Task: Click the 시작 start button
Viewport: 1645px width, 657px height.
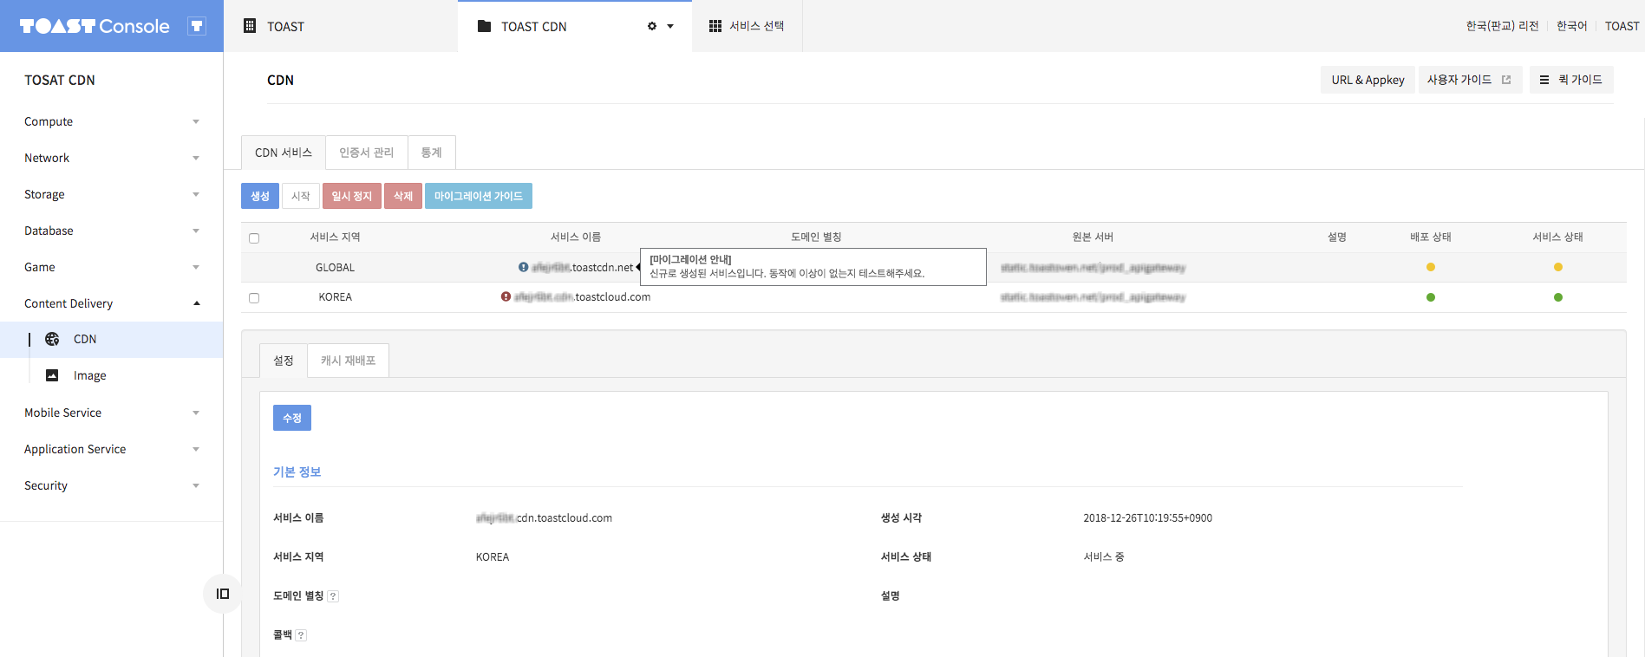Action: click(301, 196)
